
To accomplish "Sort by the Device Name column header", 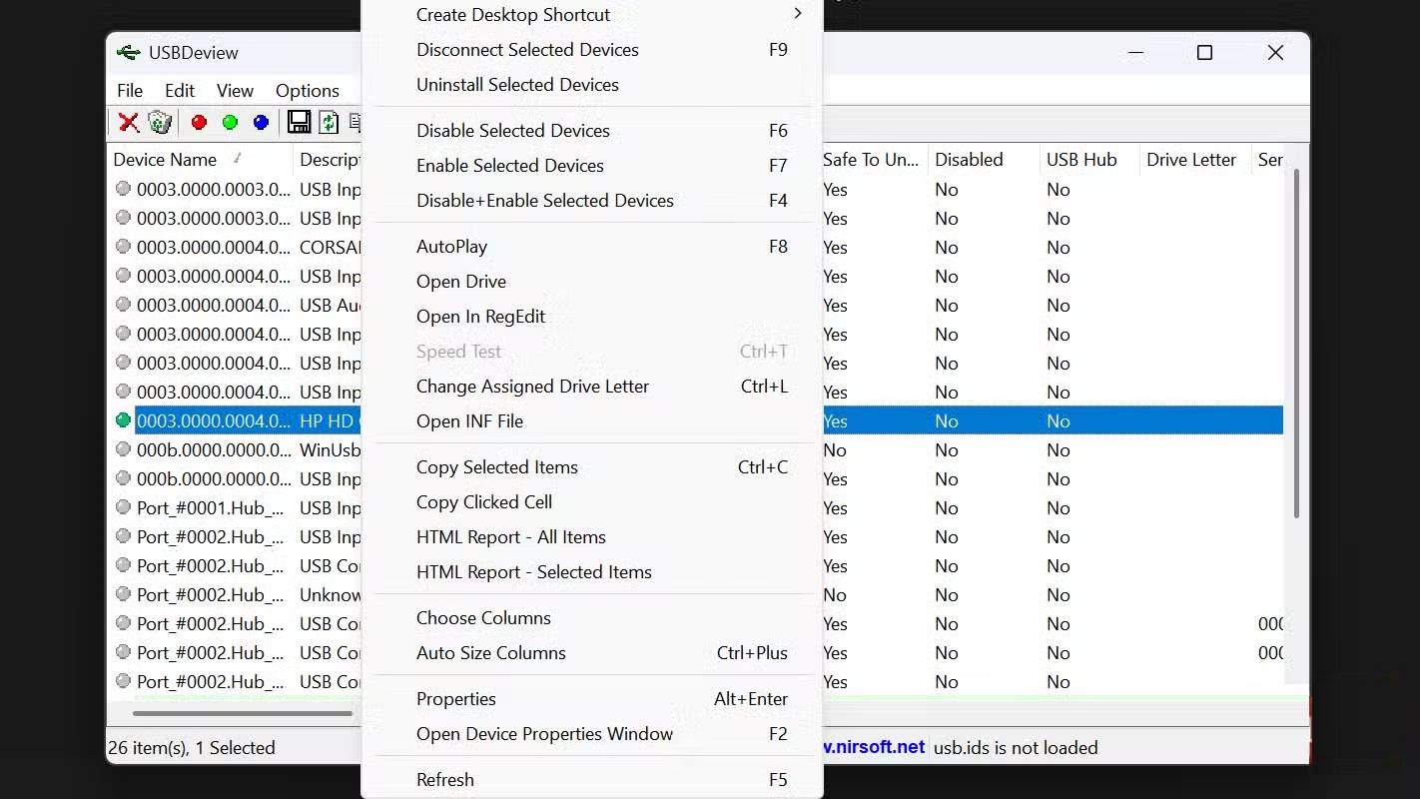I will (200, 160).
